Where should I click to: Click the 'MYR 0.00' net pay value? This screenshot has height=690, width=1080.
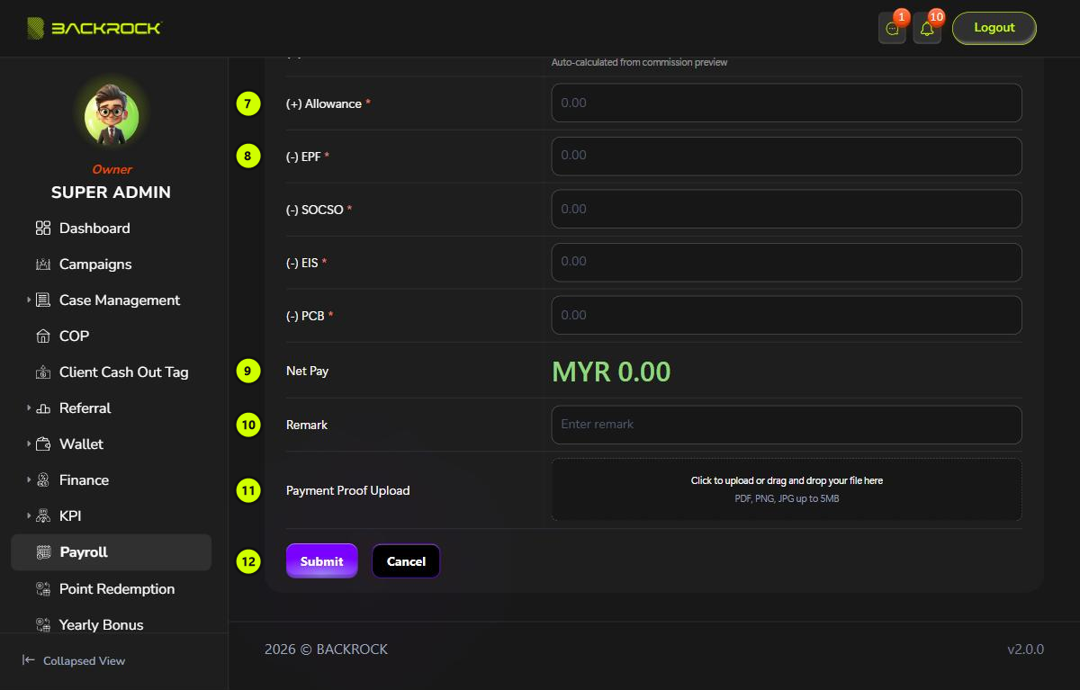click(x=611, y=372)
